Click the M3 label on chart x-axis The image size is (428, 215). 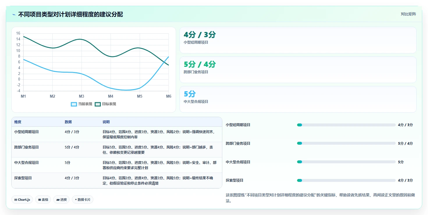tap(81, 96)
